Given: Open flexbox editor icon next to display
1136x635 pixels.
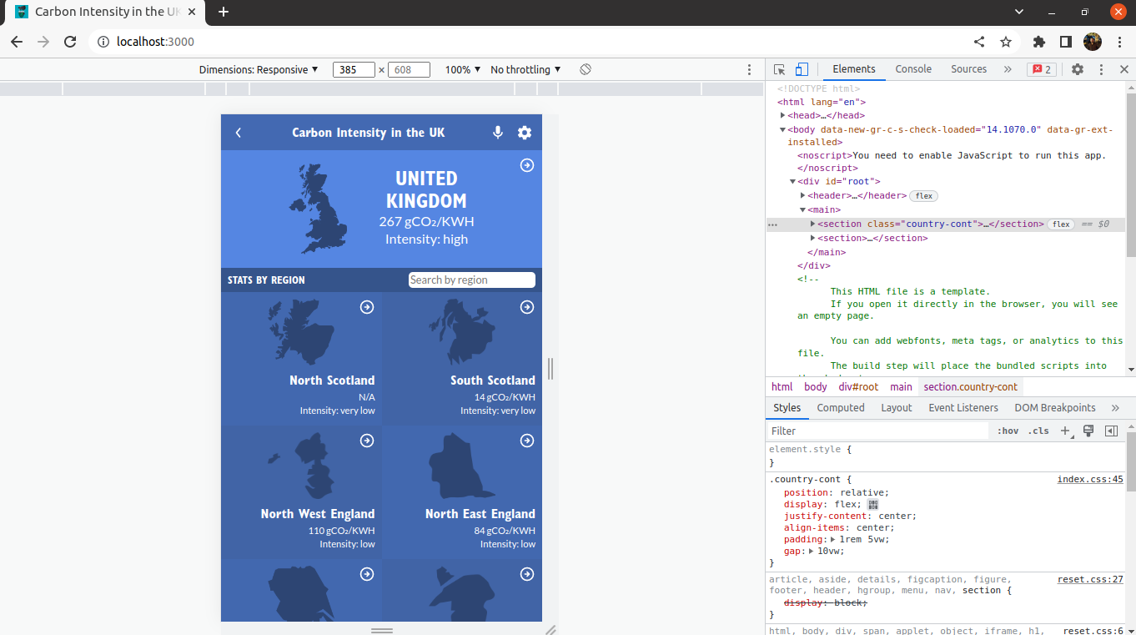Looking at the screenshot, I should click(872, 504).
